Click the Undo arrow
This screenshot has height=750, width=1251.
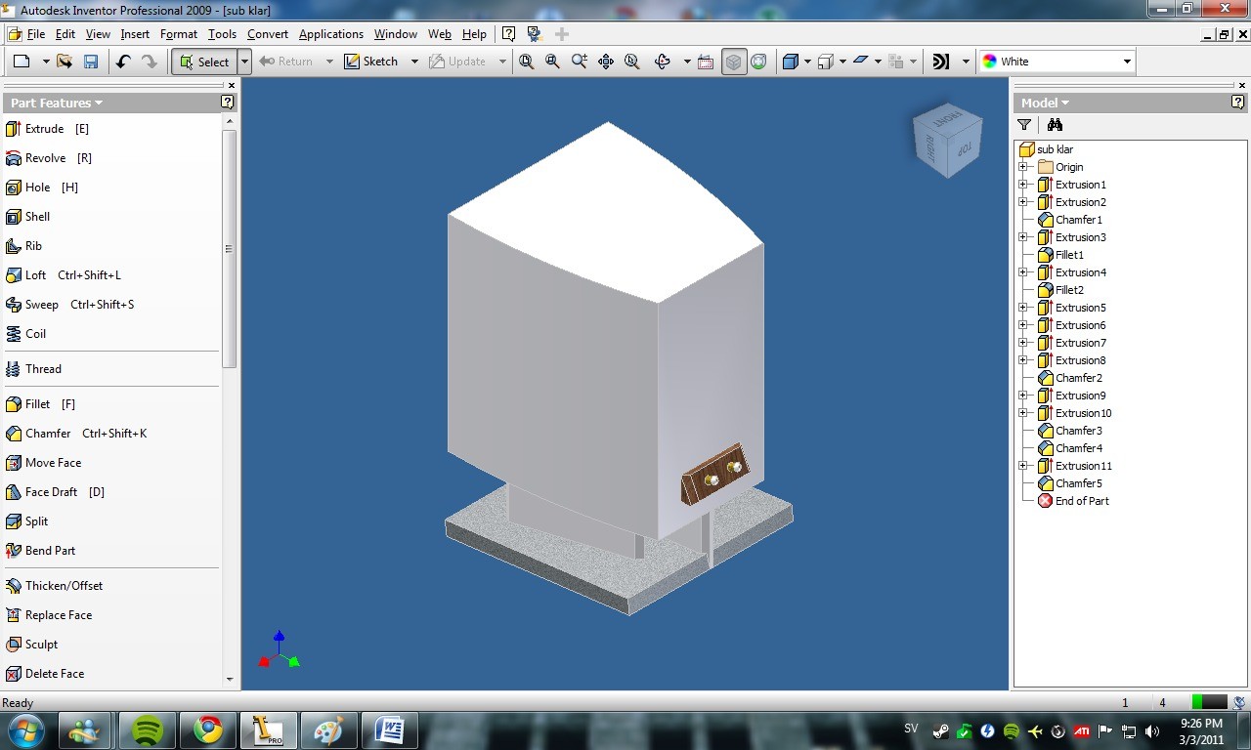click(x=123, y=62)
